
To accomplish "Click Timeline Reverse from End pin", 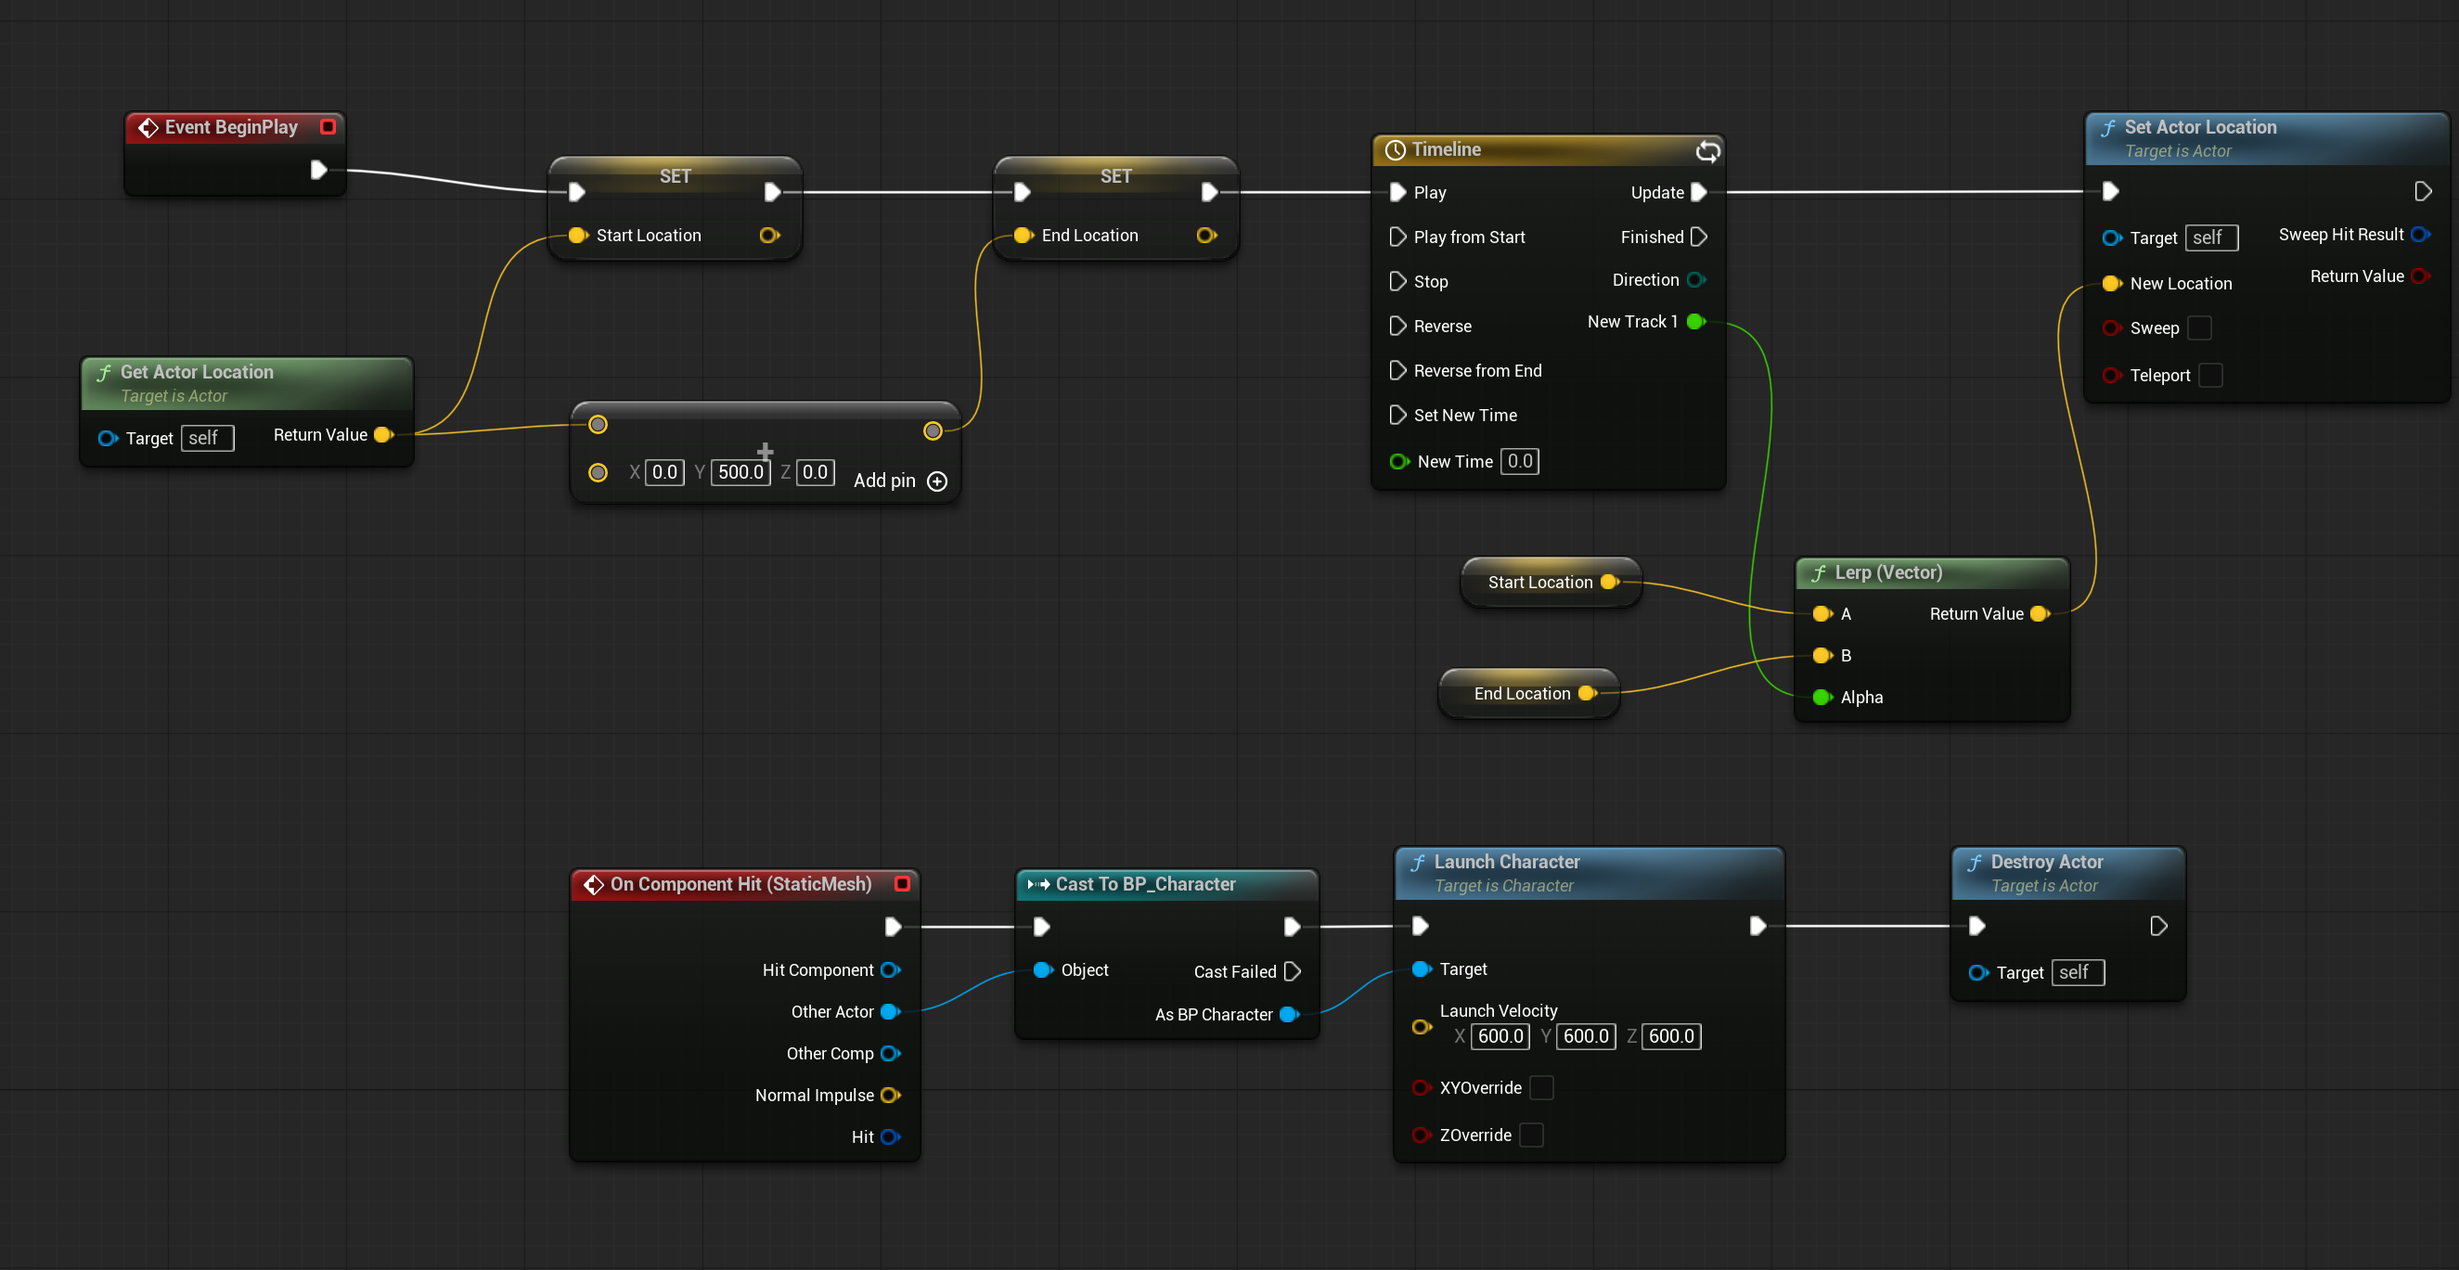I will click(1397, 370).
